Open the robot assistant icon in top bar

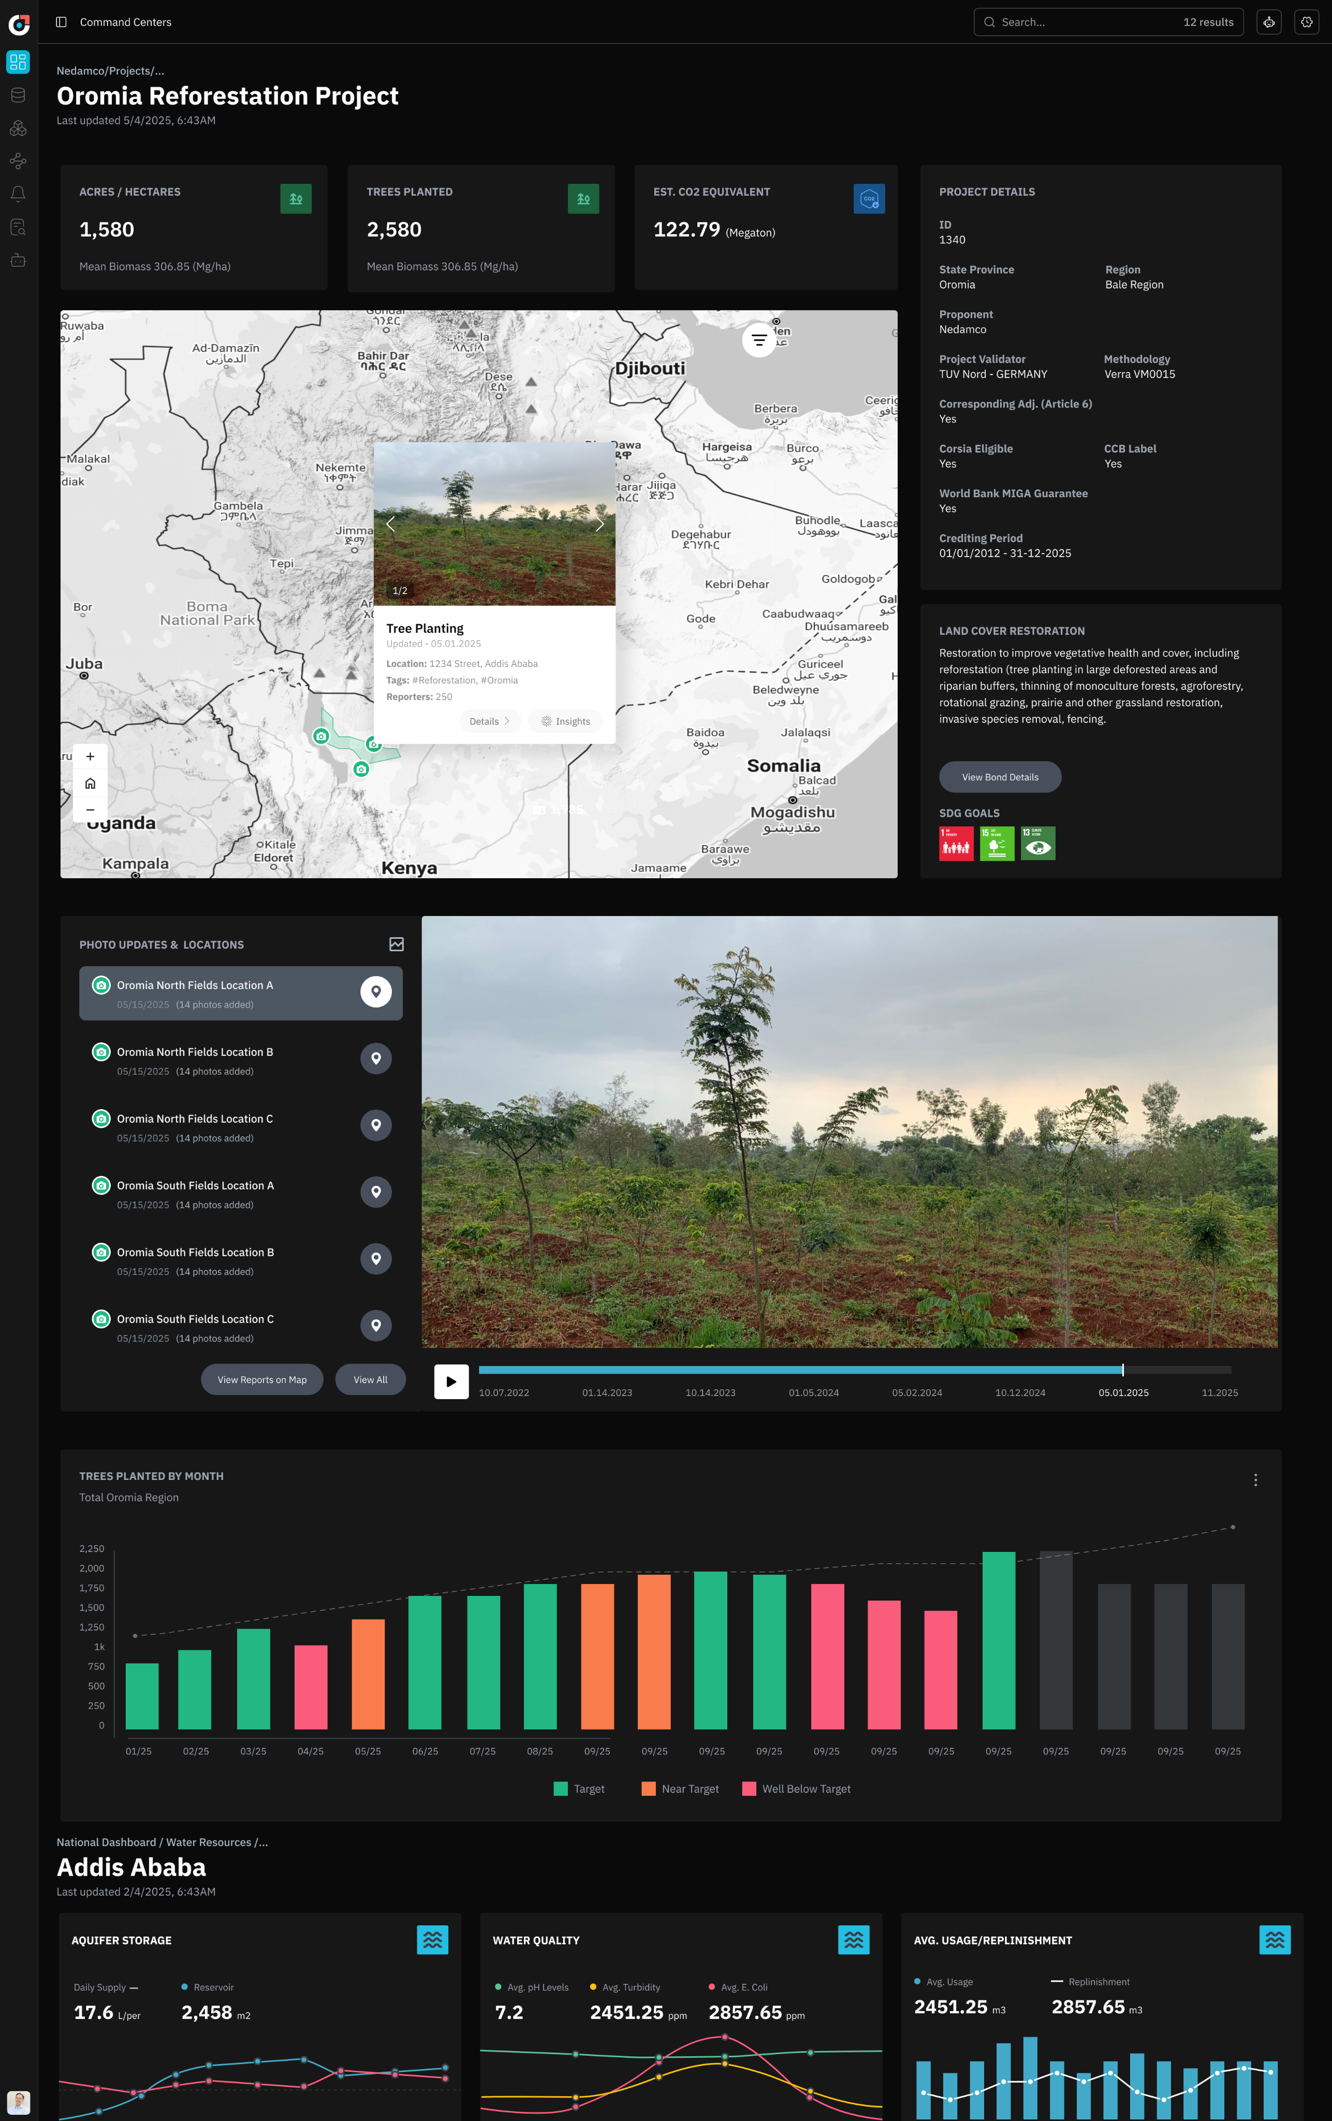point(1269,22)
